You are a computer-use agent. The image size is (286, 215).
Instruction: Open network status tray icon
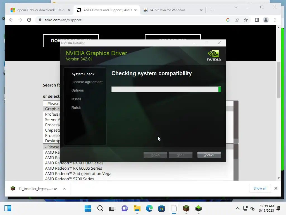(245, 208)
